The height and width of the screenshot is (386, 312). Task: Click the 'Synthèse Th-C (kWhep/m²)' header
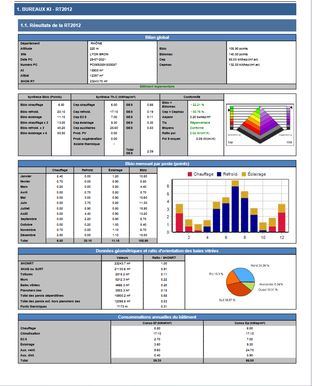[x=115, y=97]
